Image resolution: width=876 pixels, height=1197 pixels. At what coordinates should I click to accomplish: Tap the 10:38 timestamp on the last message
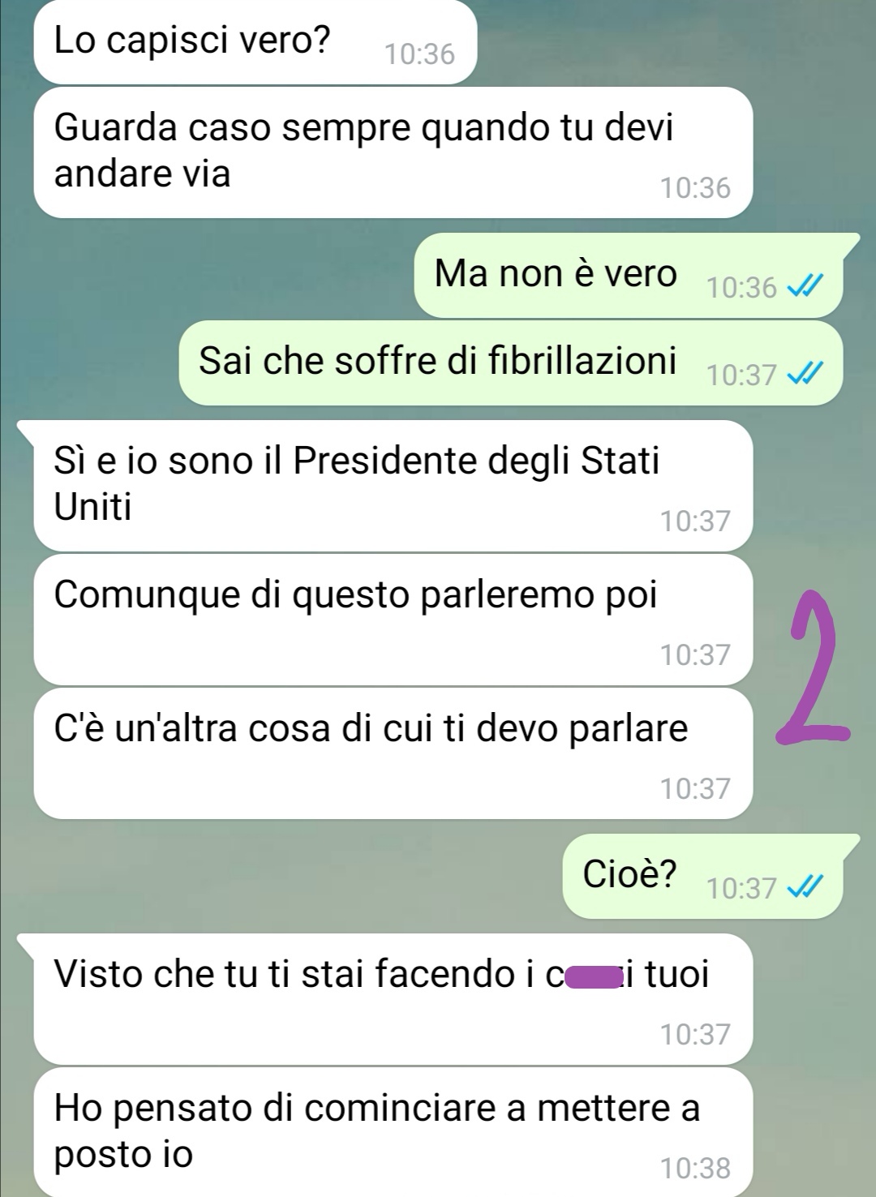[695, 1169]
